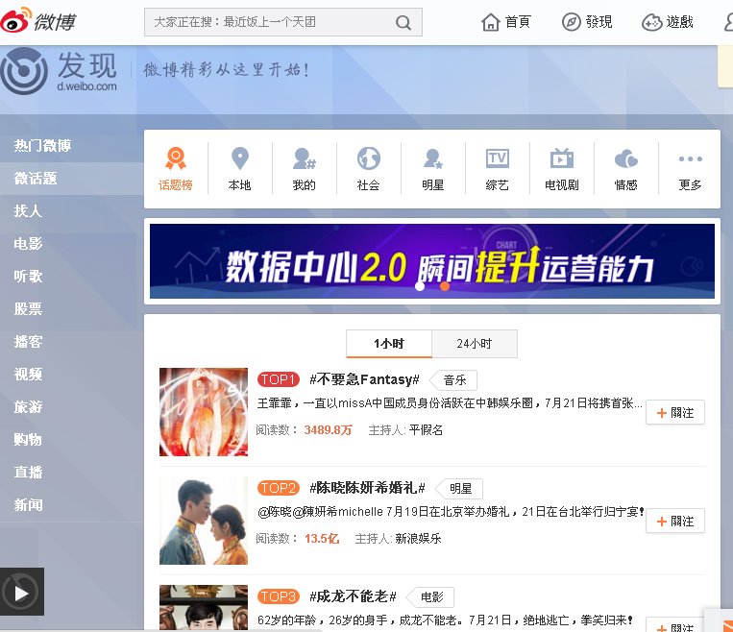Click description starting with @陈晓
733x632 pixels.
click(x=452, y=511)
